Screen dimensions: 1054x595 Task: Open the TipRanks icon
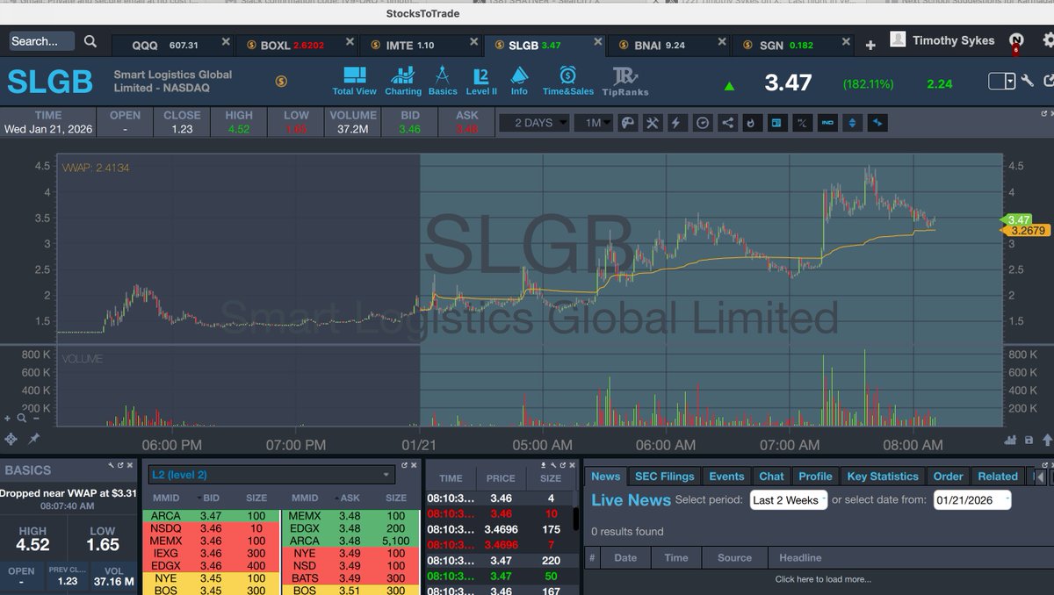point(625,81)
